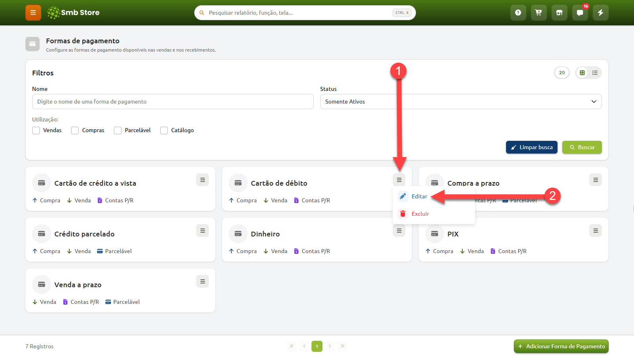Open menu for Compra a prazo card
The height and width of the screenshot is (357, 634).
coord(596,180)
